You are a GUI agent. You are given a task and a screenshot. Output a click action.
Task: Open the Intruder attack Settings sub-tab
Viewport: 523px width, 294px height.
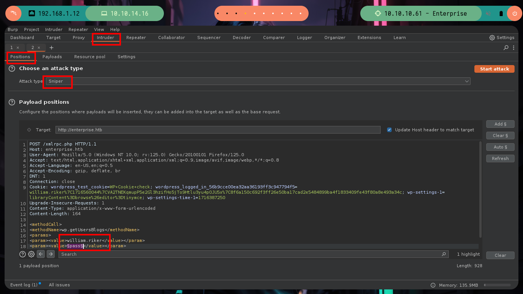(x=126, y=57)
